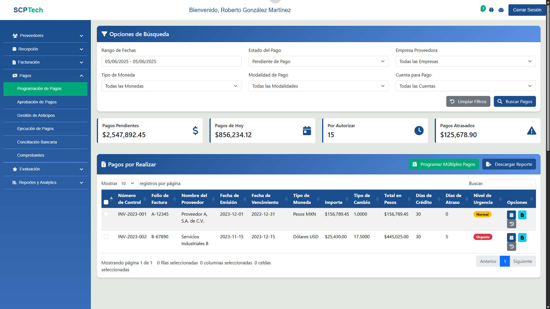Click the warning triangle in Pagos Atrasados

pos(531,131)
